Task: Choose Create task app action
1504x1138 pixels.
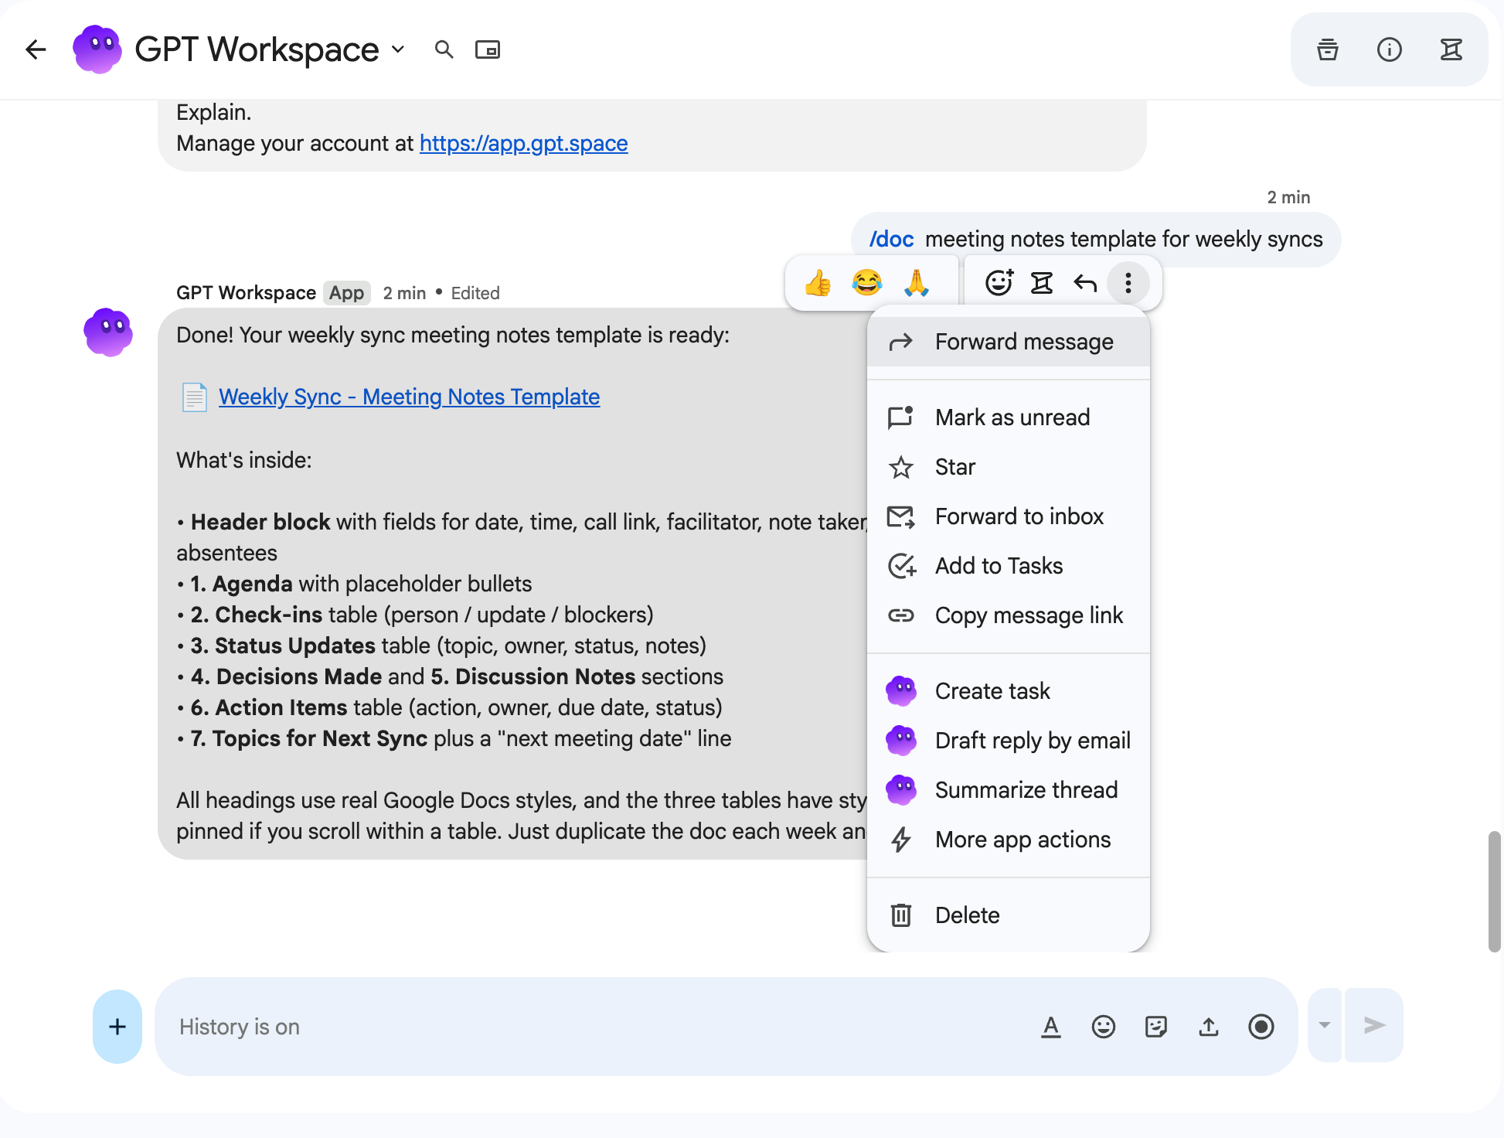Action: tap(1009, 691)
